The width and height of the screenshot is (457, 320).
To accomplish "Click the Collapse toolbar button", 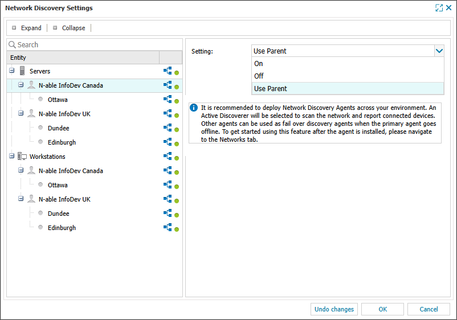I will coord(69,28).
